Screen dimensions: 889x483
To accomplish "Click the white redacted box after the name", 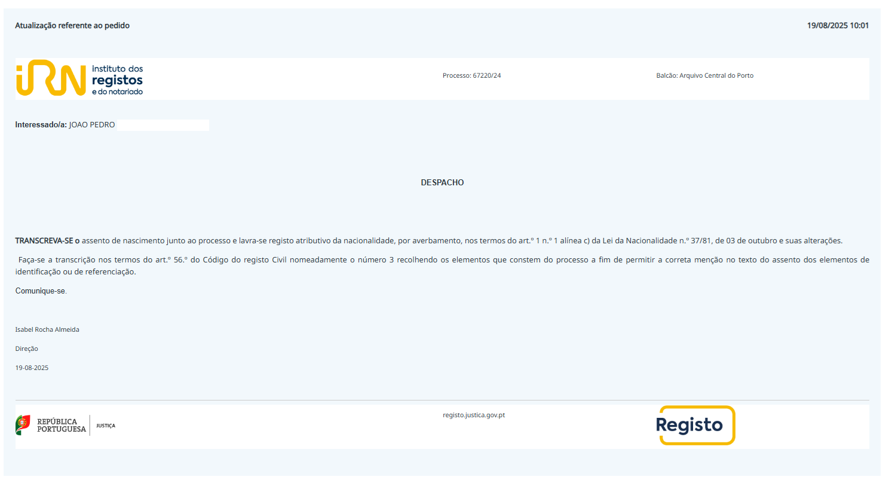I will 163,125.
